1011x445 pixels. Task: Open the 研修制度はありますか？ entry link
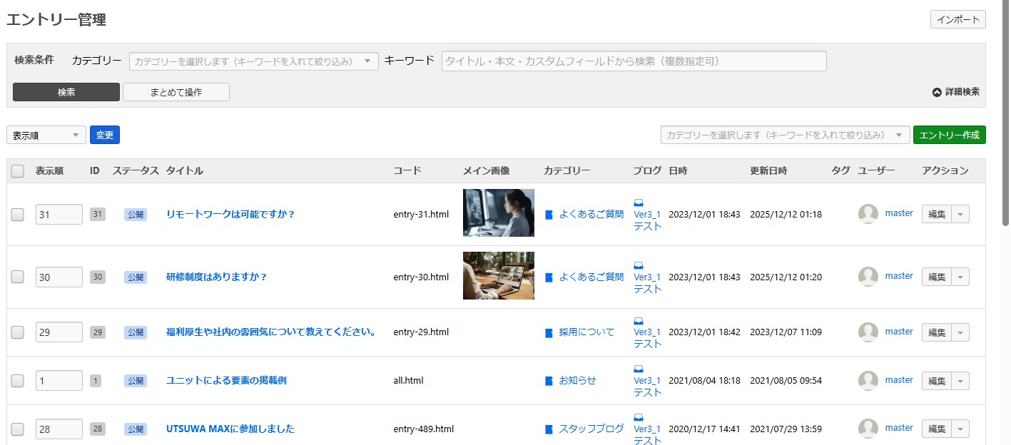(216, 277)
